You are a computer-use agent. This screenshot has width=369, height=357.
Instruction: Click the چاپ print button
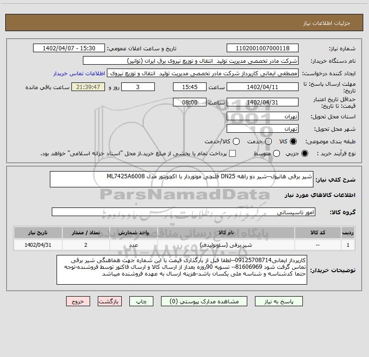(x=141, y=301)
